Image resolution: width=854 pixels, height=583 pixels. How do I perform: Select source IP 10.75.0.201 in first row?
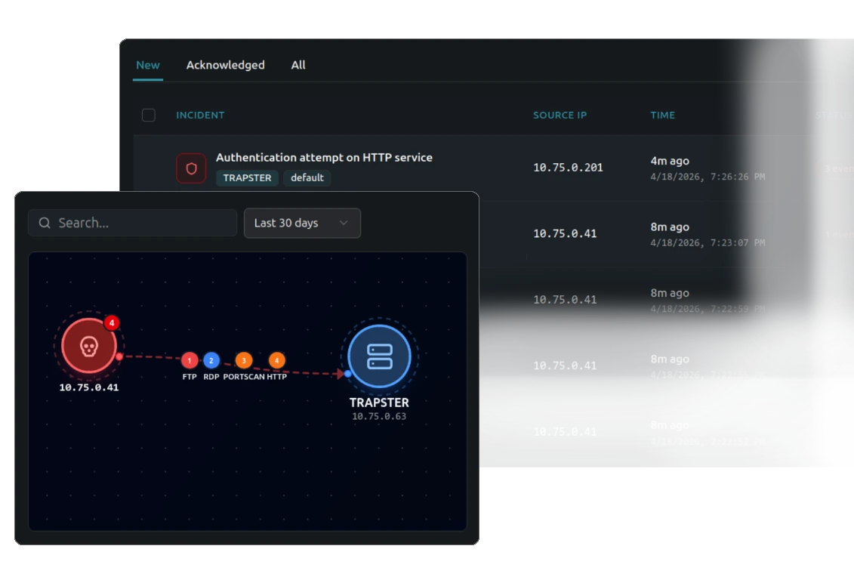tap(568, 168)
